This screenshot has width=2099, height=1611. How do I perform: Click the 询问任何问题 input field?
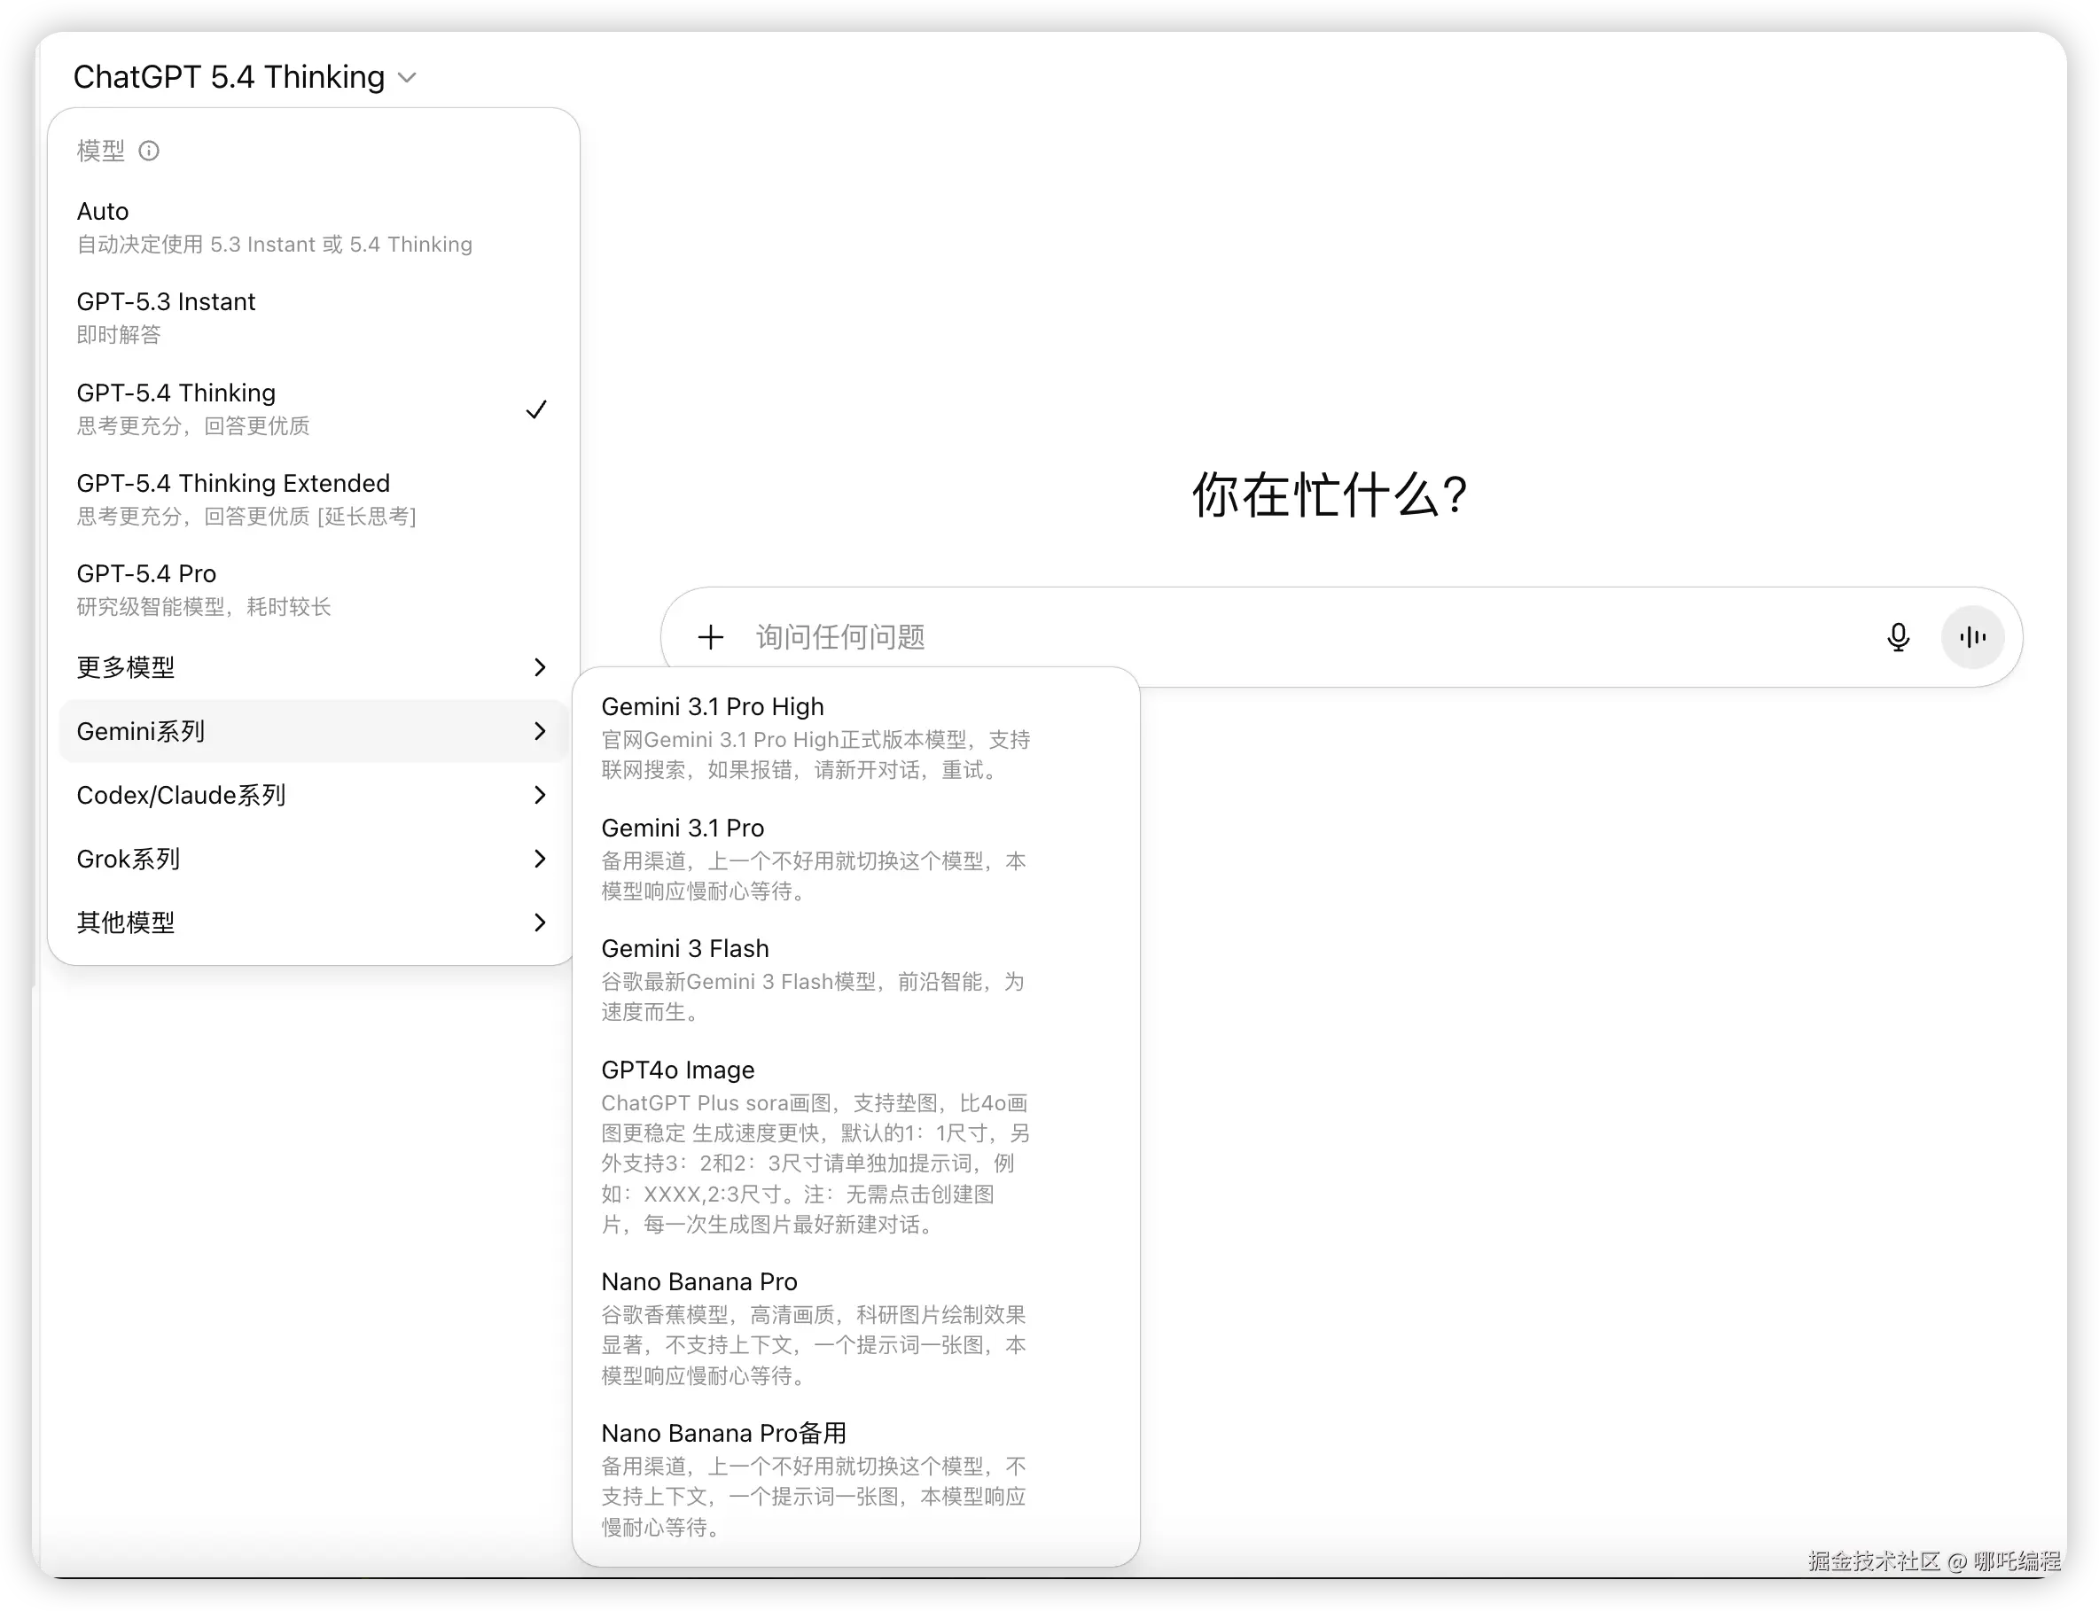point(1247,637)
